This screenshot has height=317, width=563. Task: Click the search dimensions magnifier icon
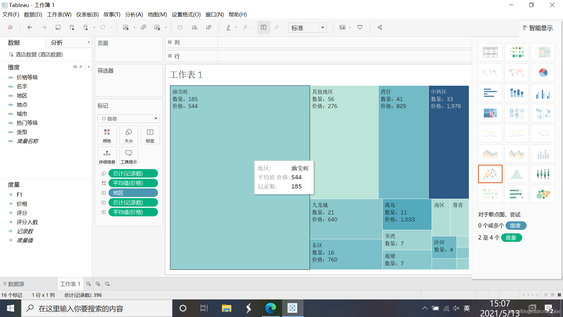(81, 67)
